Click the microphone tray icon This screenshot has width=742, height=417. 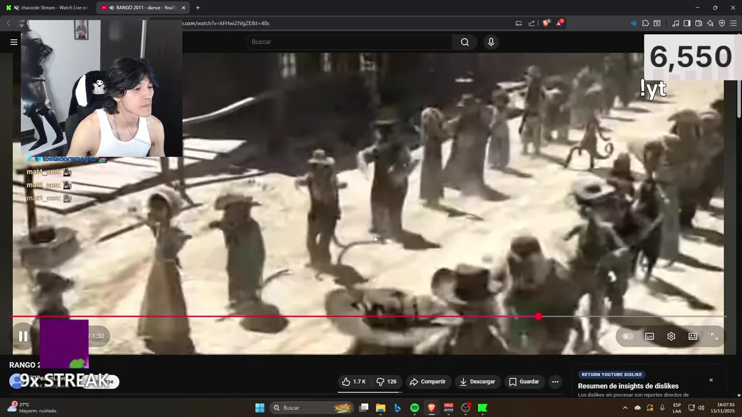[662, 408]
